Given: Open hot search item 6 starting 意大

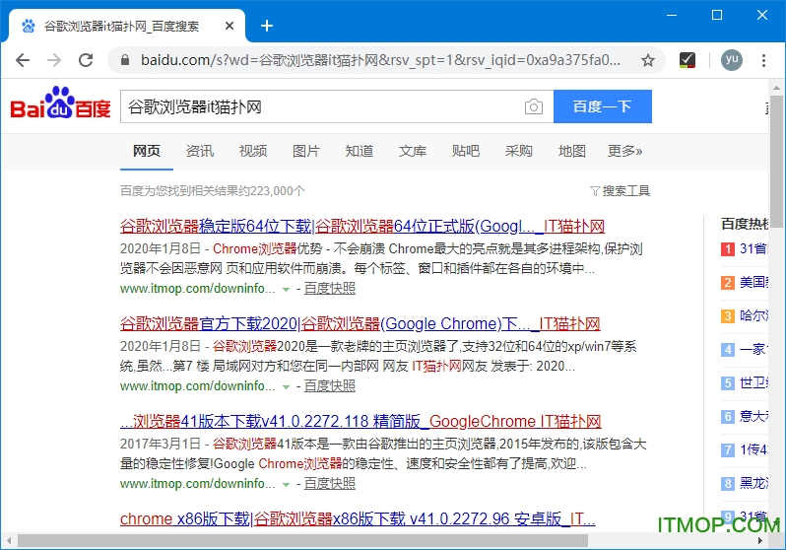Looking at the screenshot, I should 753,416.
